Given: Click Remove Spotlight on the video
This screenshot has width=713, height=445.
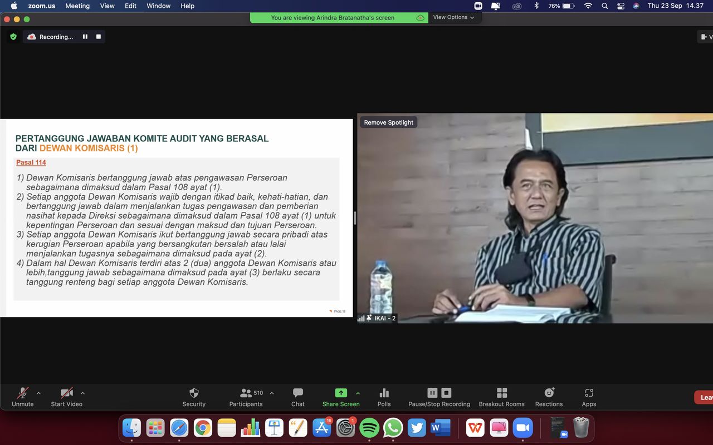Looking at the screenshot, I should coord(389,122).
